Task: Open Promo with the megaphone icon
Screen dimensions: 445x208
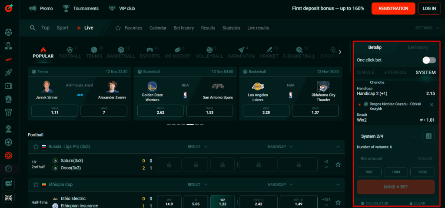Action: coord(41,9)
